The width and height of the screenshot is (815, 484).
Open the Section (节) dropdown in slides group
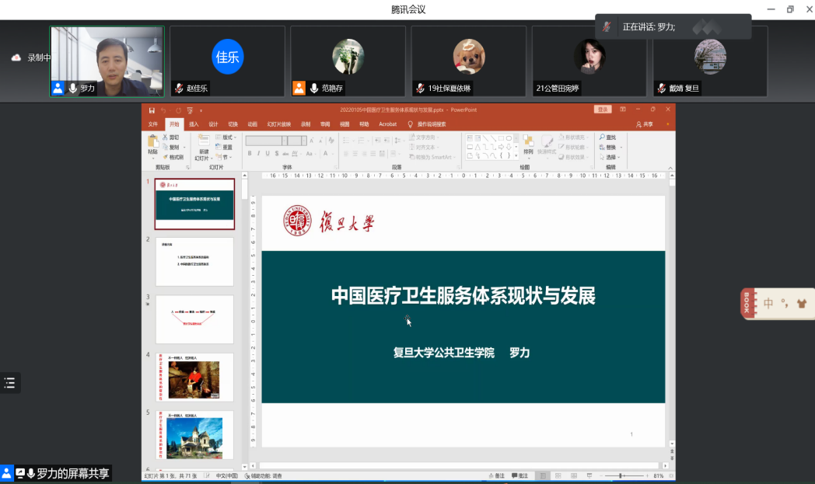click(226, 157)
